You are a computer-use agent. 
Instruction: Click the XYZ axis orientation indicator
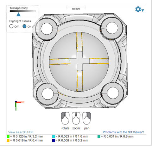tap(20, 106)
